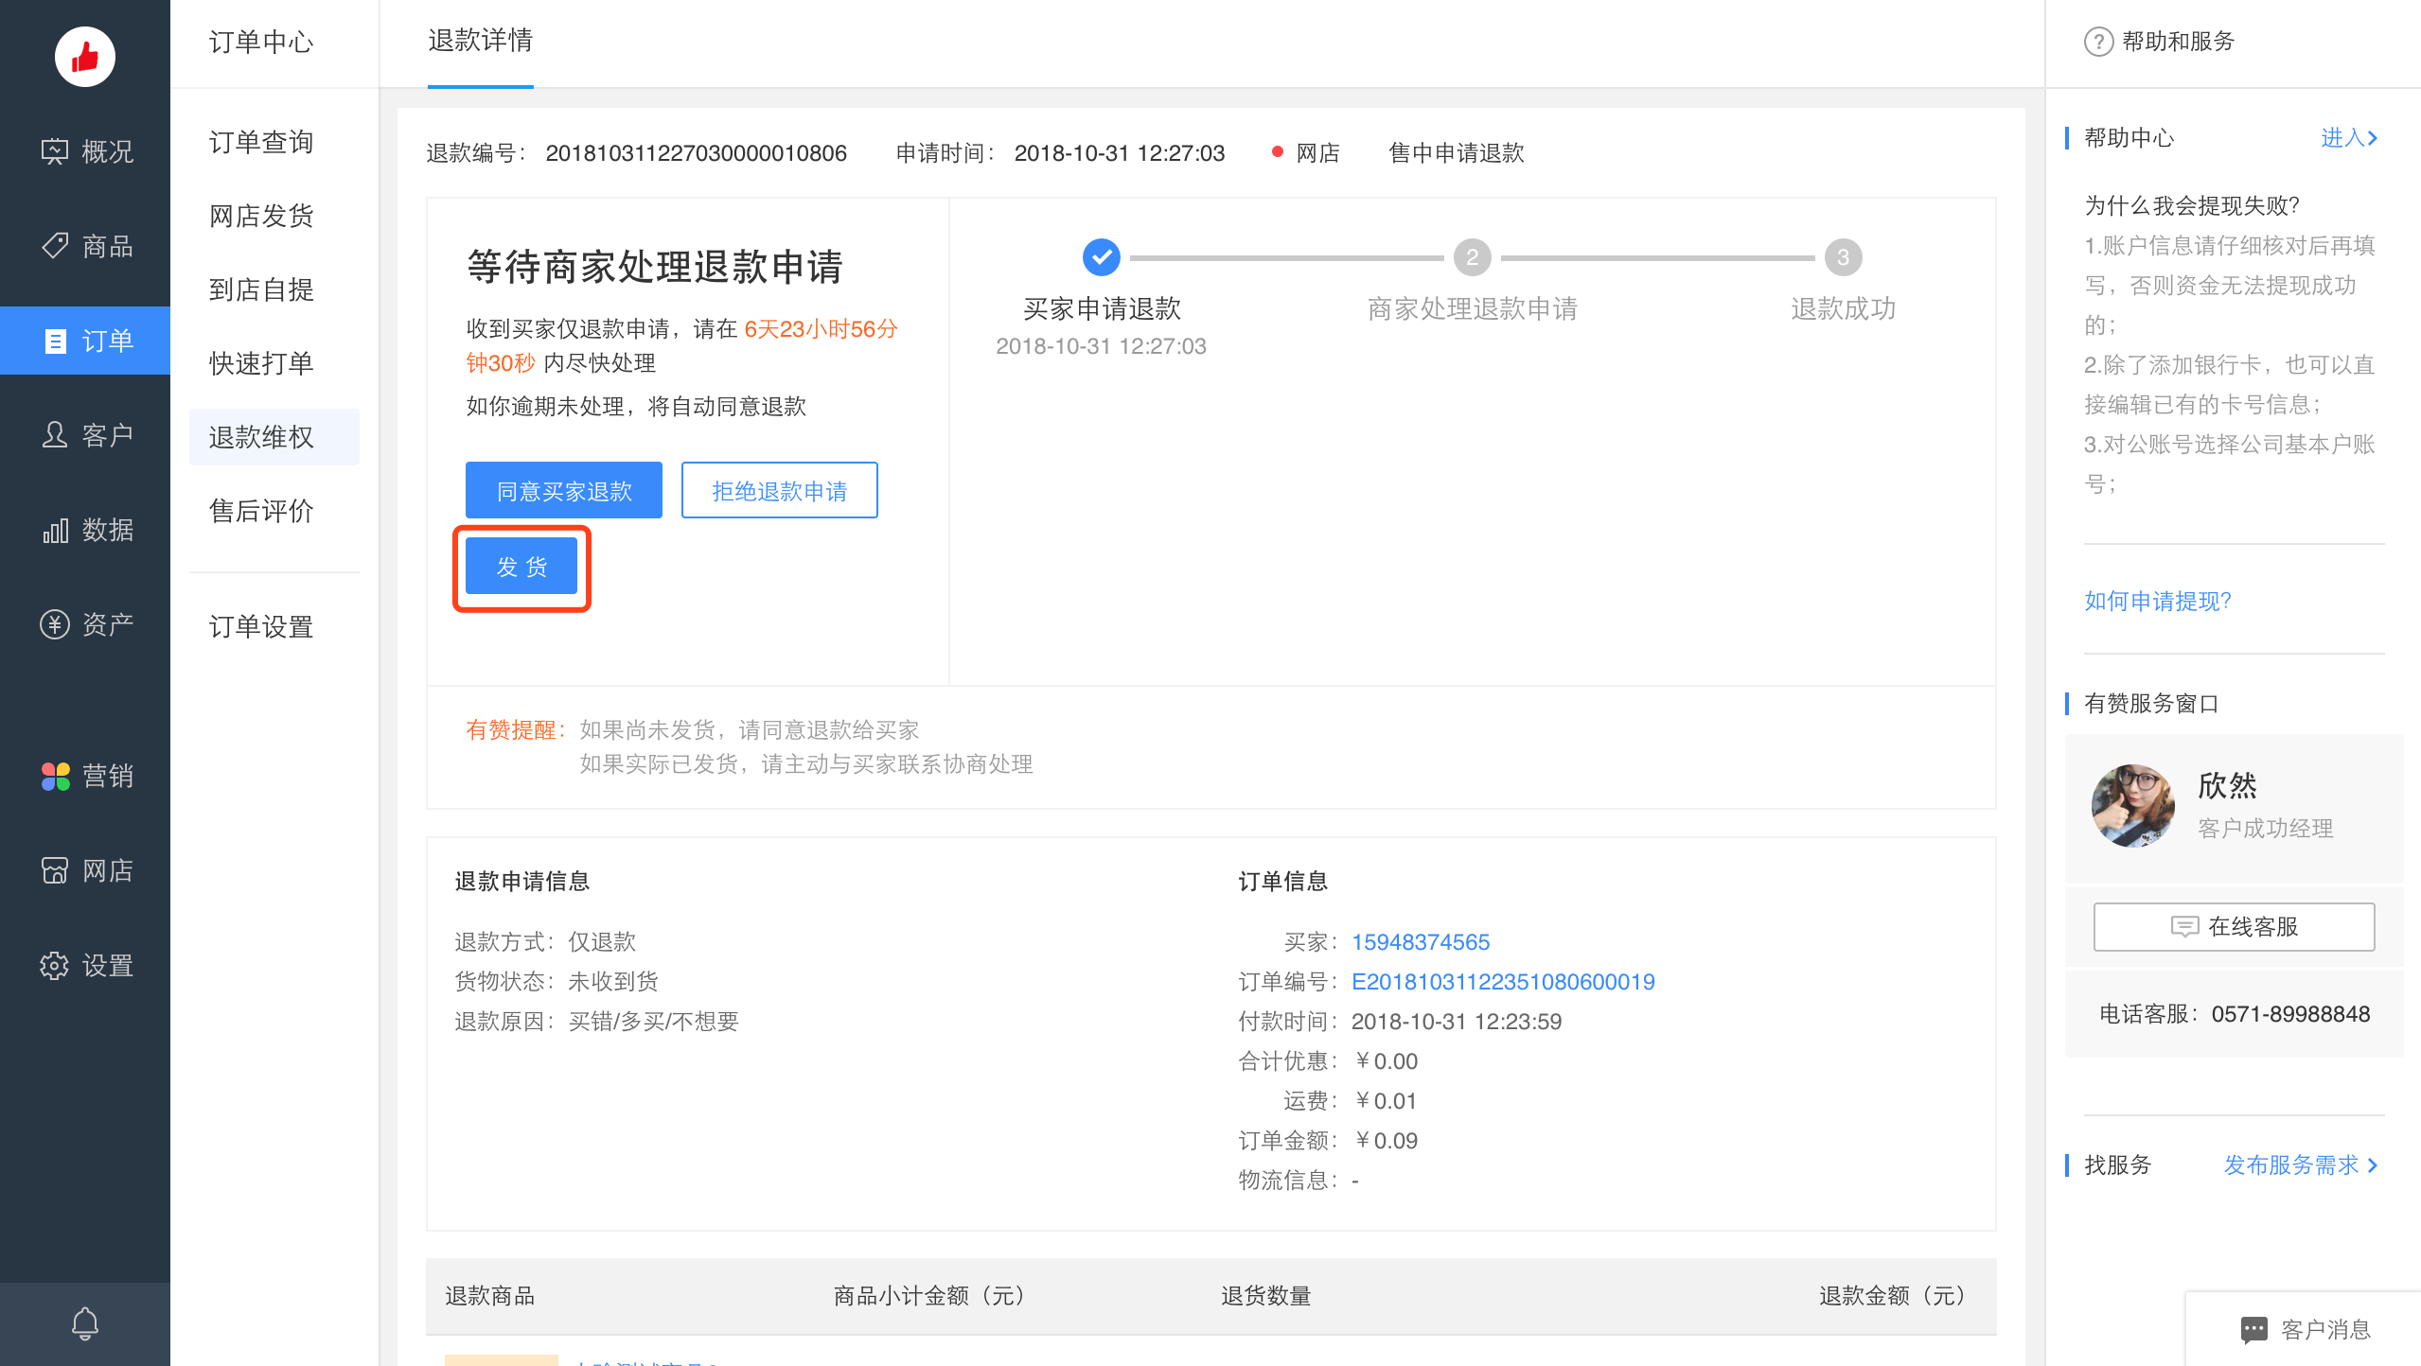Select the 商品 products sidebar icon
Viewport: 2421px width, 1366px height.
[85, 246]
